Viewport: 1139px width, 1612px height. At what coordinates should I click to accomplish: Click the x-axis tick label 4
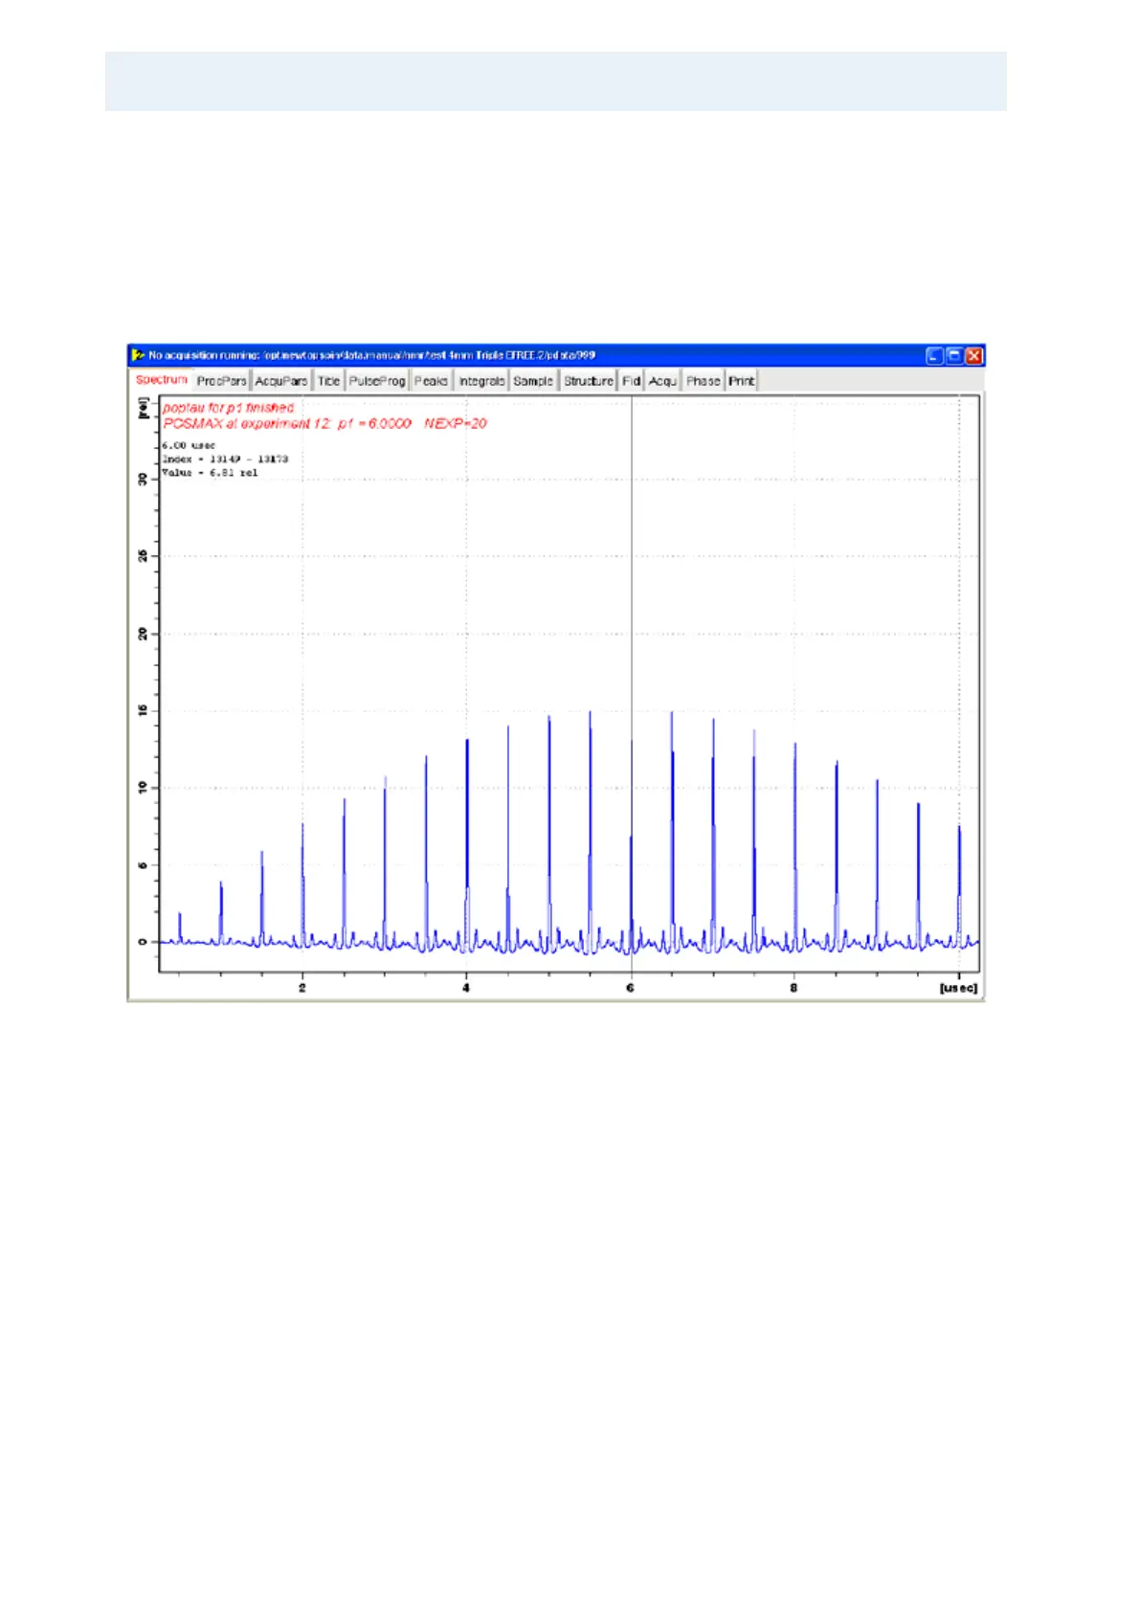[466, 987]
